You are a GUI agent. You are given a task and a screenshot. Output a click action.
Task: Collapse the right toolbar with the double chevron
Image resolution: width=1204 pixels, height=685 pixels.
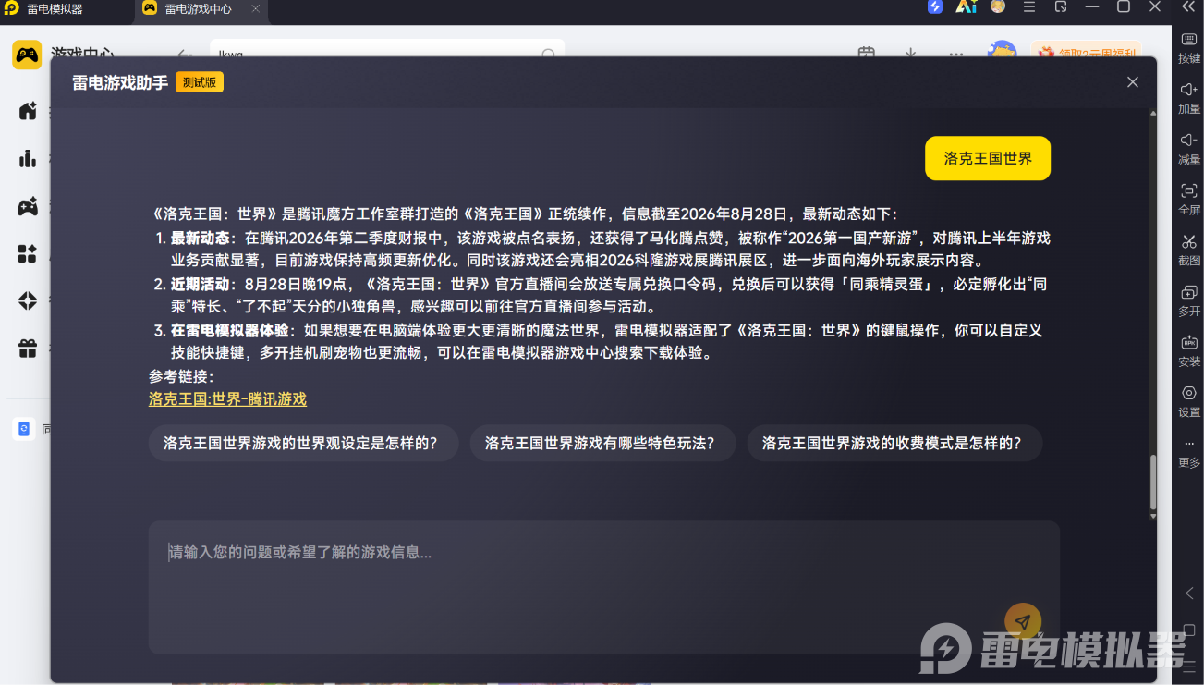1188,7
